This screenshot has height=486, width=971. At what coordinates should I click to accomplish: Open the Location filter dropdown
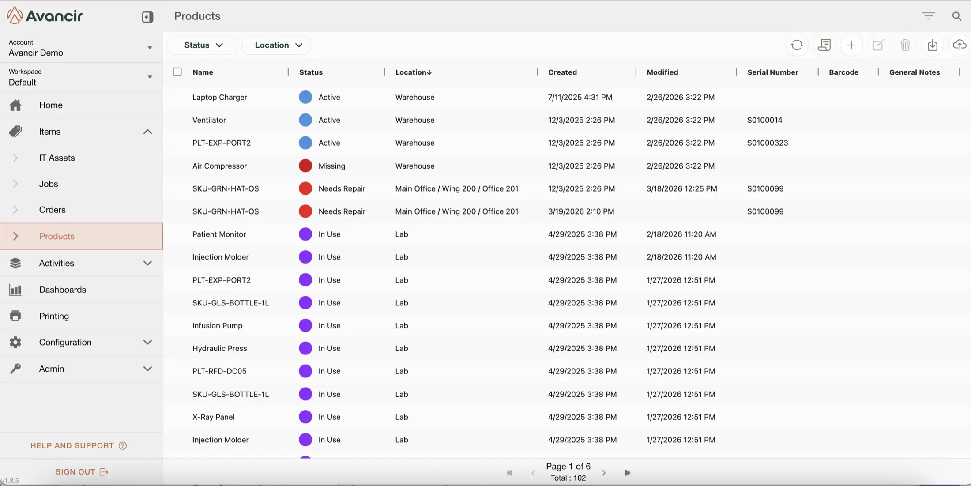[x=278, y=45]
